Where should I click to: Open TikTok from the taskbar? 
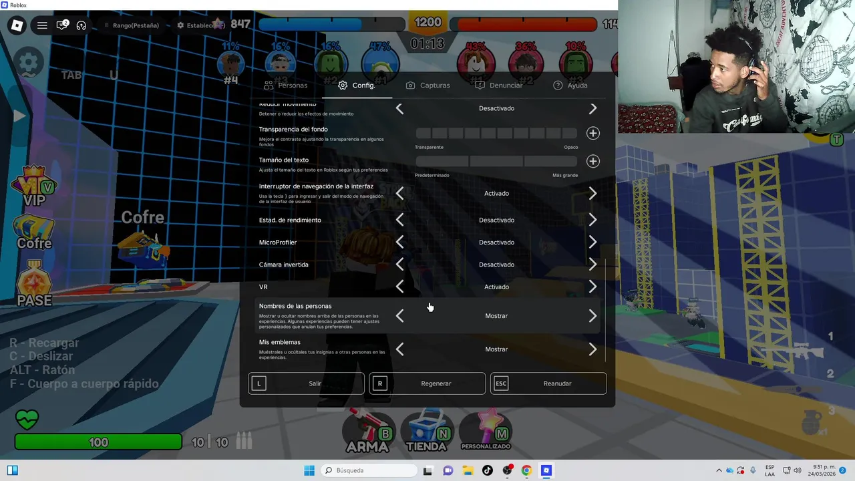tap(488, 470)
